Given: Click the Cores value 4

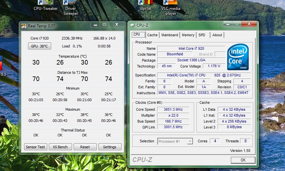Looking at the screenshot, I should coord(215,141).
